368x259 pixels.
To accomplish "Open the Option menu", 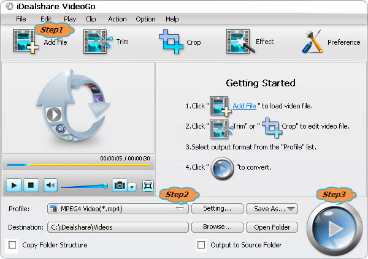I will coord(145,19).
